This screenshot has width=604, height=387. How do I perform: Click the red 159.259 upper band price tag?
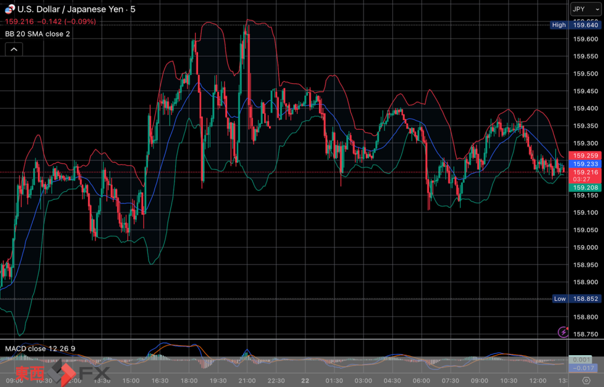584,155
